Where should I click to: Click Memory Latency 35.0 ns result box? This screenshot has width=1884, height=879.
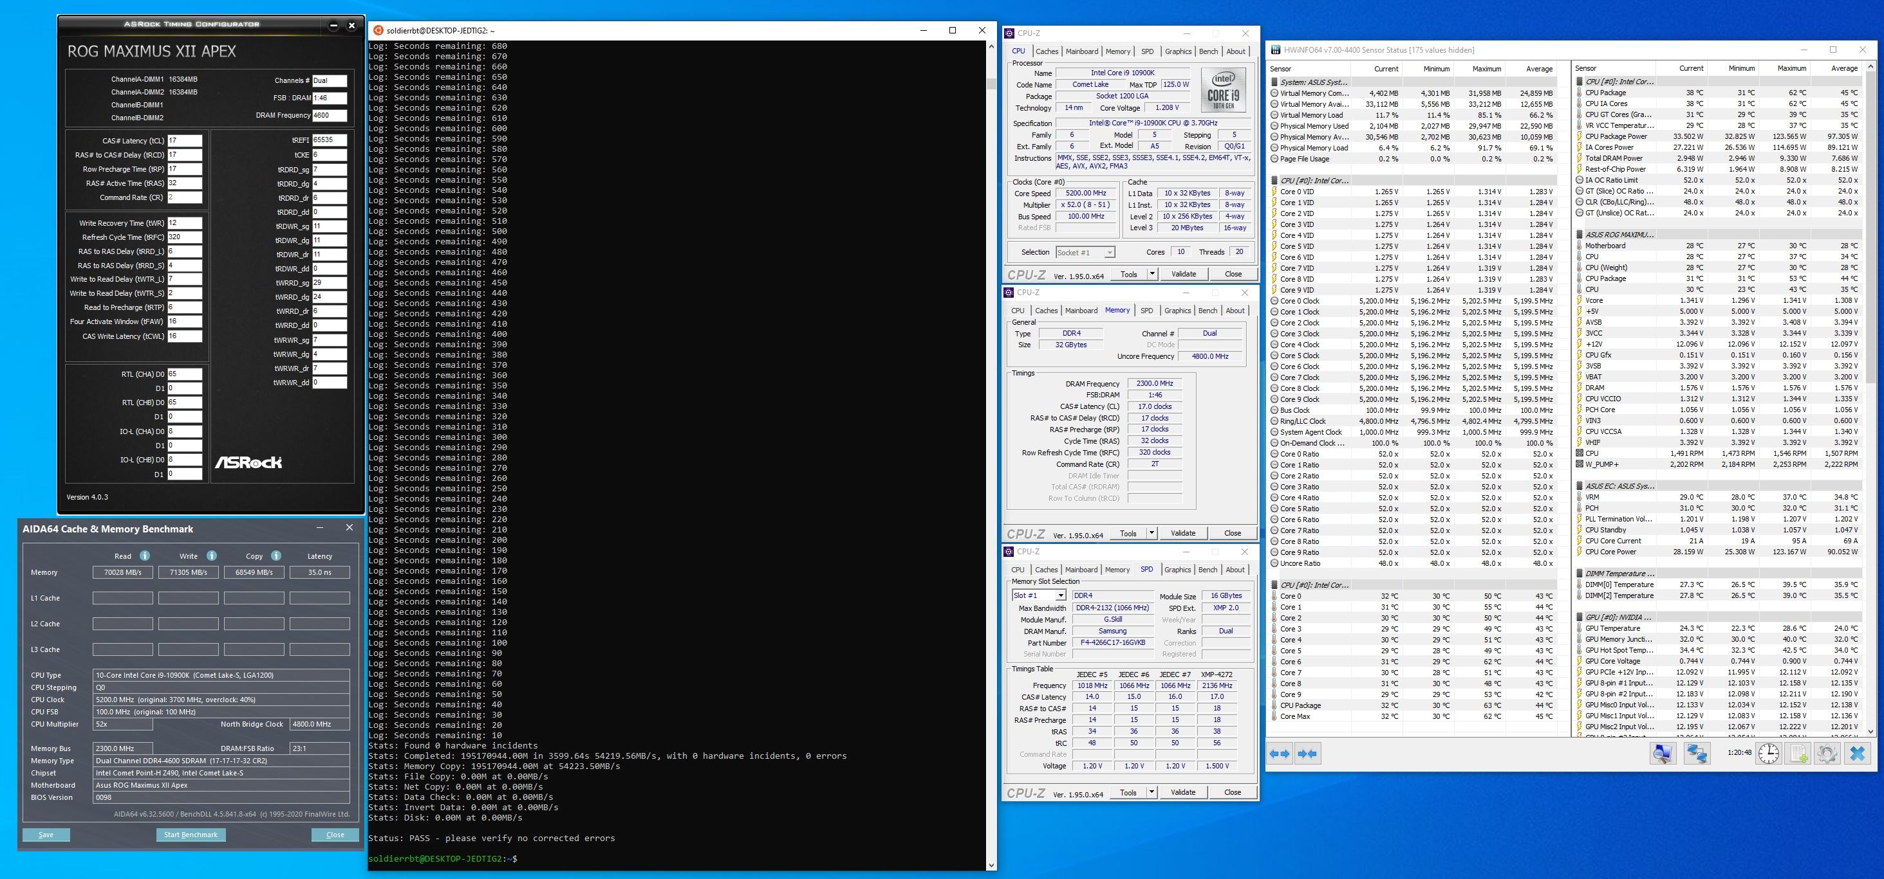[320, 572]
